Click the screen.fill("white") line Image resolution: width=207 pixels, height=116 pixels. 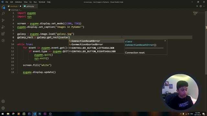click(37, 65)
